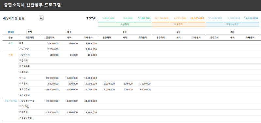Select the 2023 year cell
Viewport: 261px width, 123px height.
[11, 32]
